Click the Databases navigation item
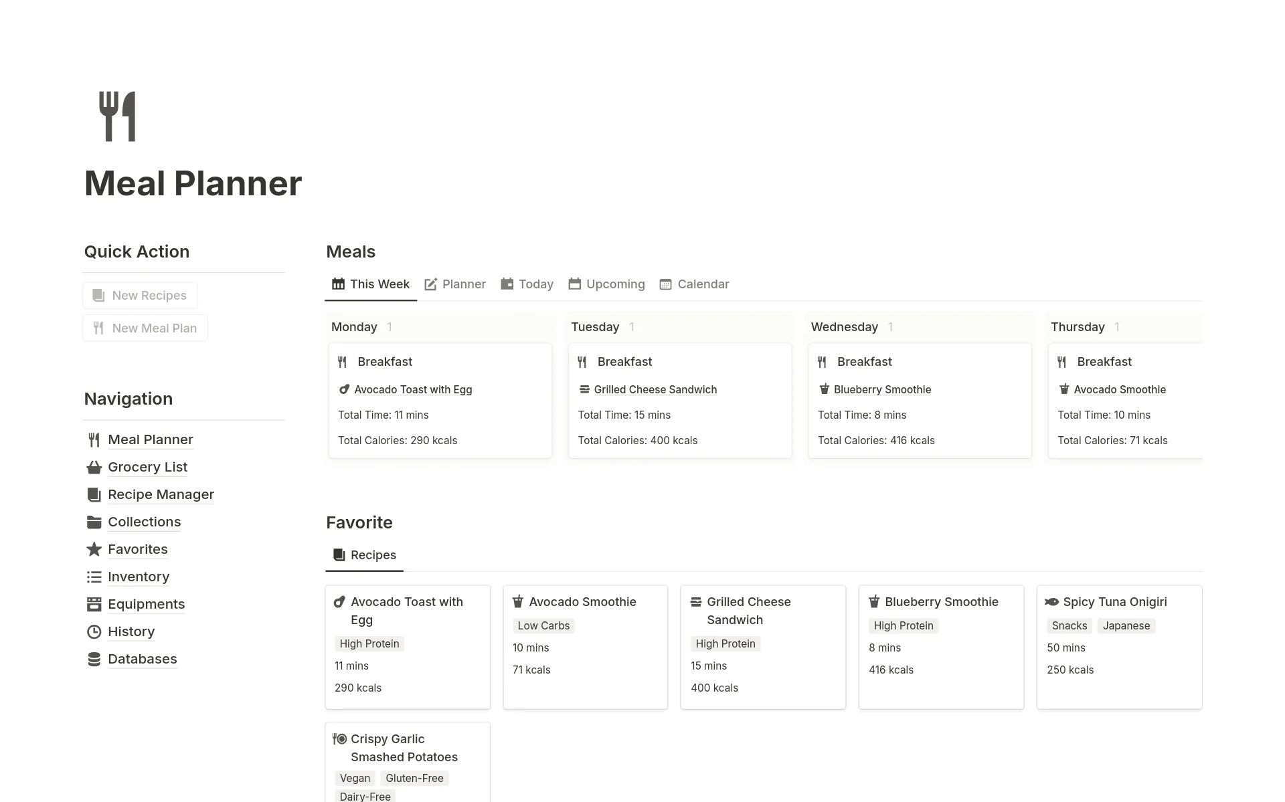The height and width of the screenshot is (802, 1285). (x=143, y=658)
